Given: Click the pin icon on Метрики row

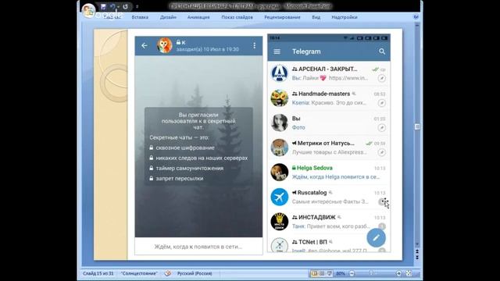Looking at the screenshot, I should (x=382, y=152).
